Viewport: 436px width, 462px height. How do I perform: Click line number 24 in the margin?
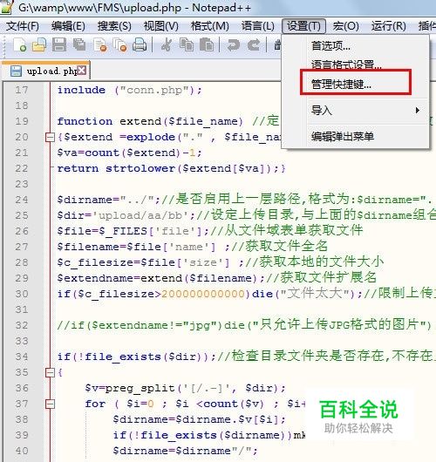[22, 200]
